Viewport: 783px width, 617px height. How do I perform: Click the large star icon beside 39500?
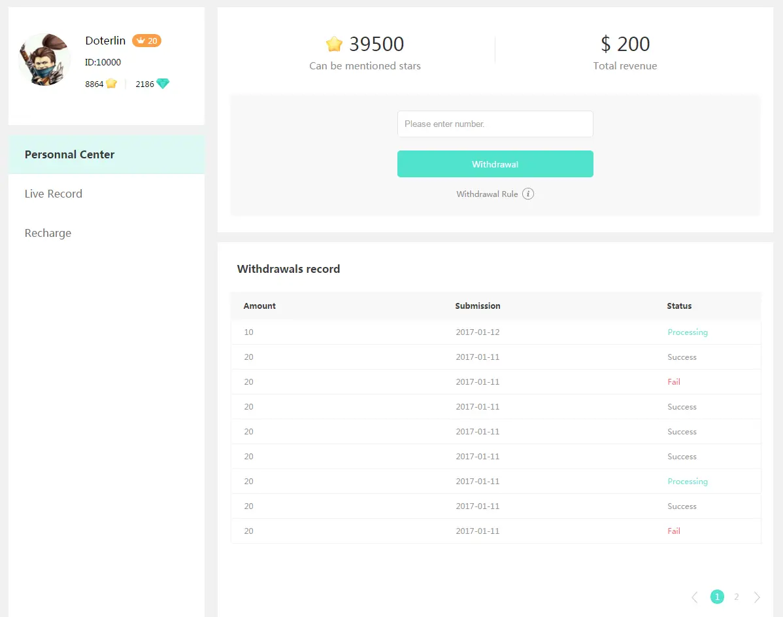(334, 44)
